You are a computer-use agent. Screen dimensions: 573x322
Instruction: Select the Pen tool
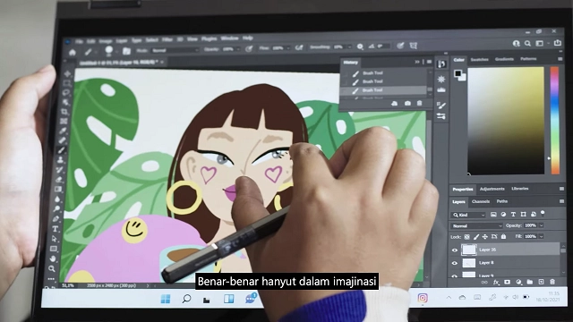[x=56, y=218]
